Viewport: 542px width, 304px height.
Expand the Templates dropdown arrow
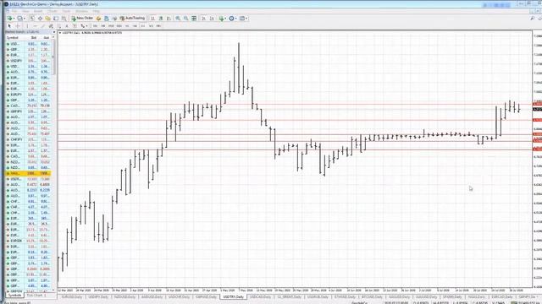(x=246, y=19)
